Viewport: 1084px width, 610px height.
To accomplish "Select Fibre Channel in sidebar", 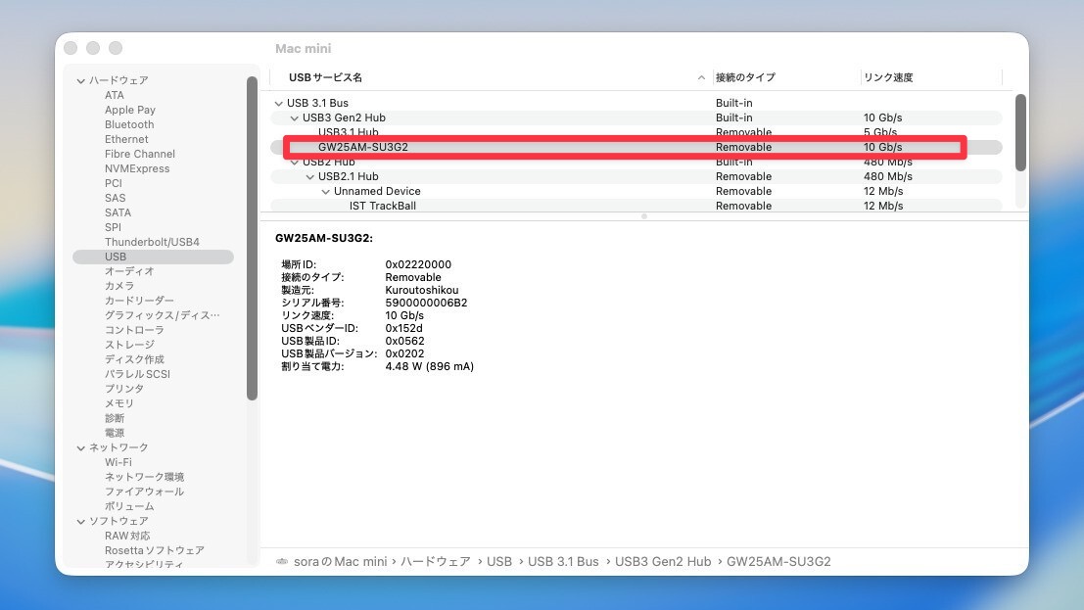I will [x=140, y=154].
